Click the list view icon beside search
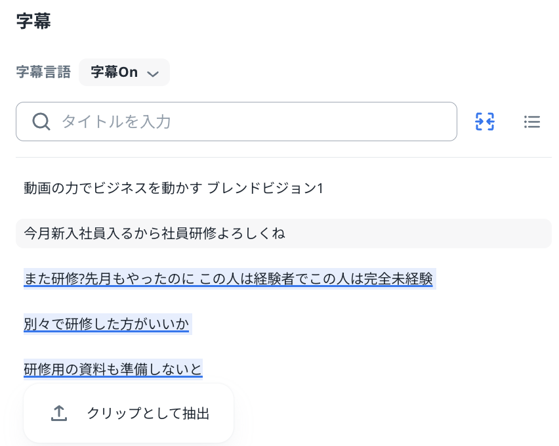Viewport: 559px width, 446px height. 532,122
